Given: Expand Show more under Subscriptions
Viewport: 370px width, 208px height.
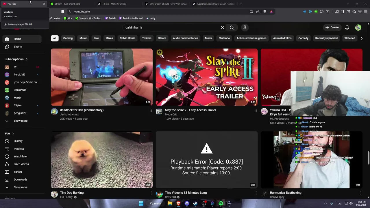Looking at the screenshot, I should tap(22, 121).
